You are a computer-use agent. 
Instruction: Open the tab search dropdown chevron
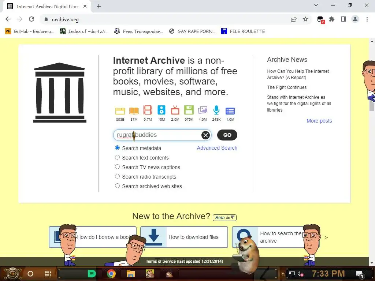(x=316, y=5)
